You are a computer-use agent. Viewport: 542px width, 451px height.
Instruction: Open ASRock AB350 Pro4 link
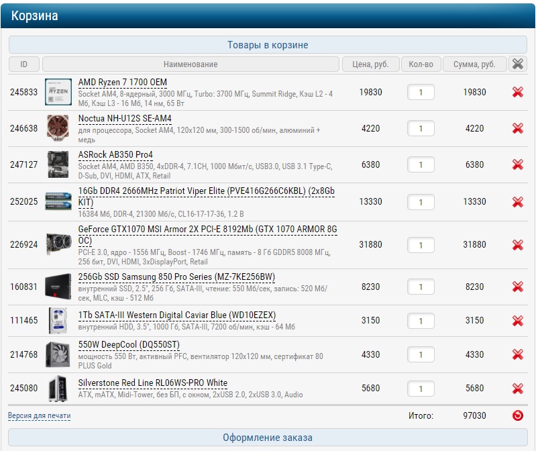(115, 154)
